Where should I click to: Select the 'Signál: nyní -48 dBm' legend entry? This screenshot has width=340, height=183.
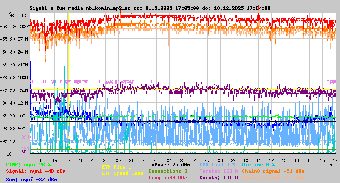pos(36,171)
